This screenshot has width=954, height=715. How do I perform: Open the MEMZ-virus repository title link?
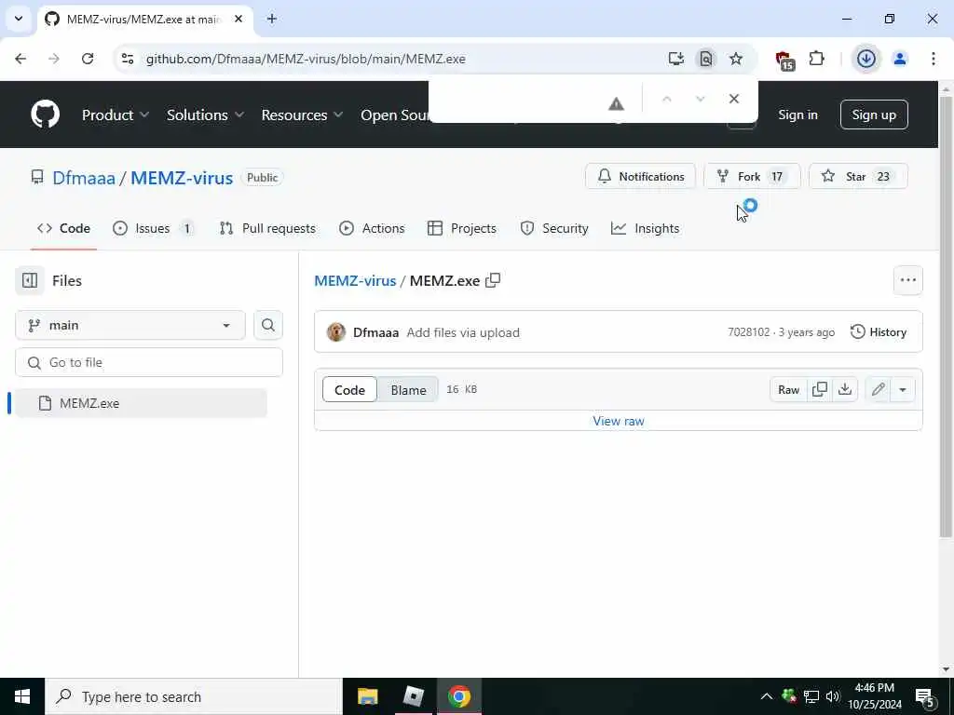pyautogui.click(x=182, y=178)
